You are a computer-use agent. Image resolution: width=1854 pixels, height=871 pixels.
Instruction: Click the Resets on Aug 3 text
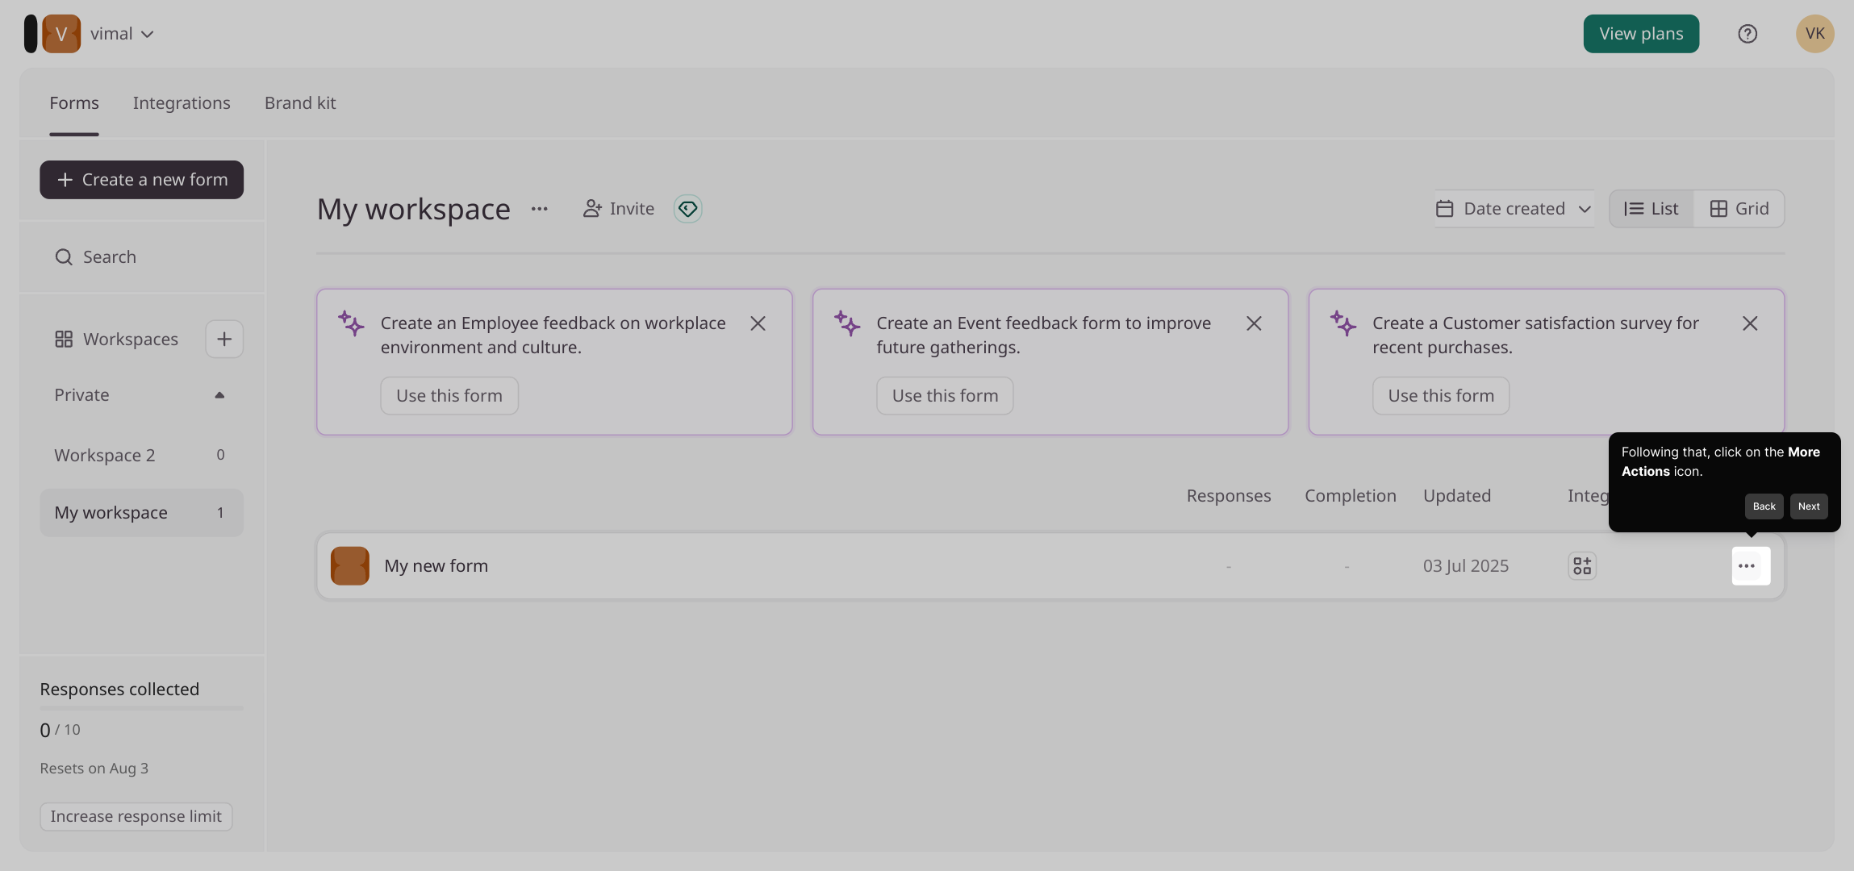click(94, 769)
